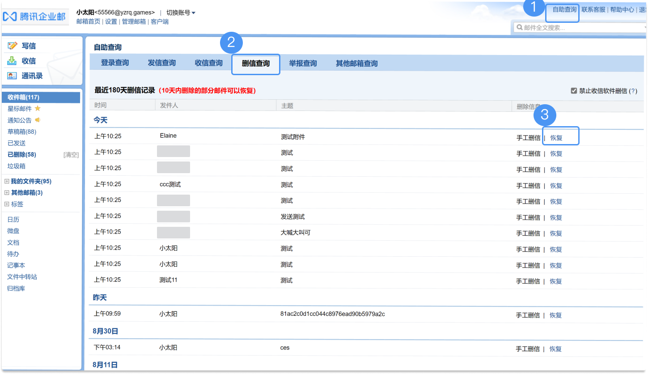Screen dimensions: 648x374
Task: Open the 客户端 link
Action: (160, 21)
